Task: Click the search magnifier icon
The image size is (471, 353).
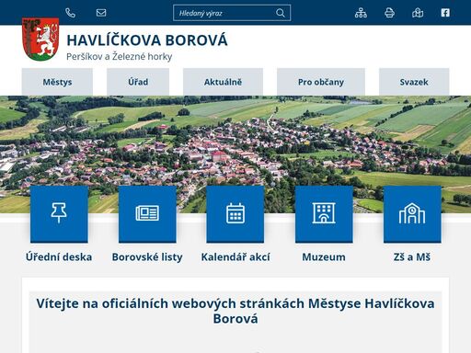Action: (x=281, y=13)
